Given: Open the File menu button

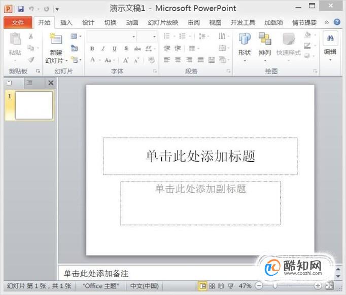Looking at the screenshot, I should (18, 22).
